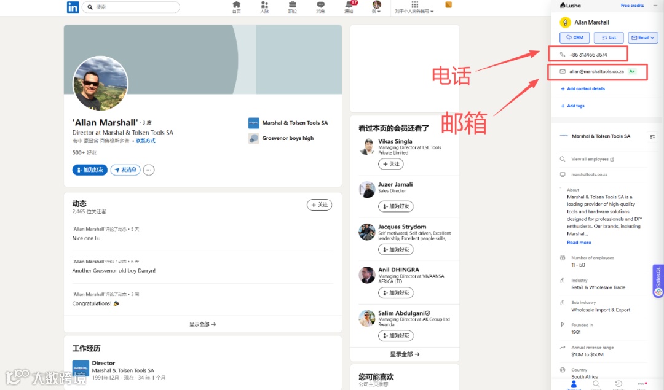Open Lusha More tab with red dot

point(641,384)
